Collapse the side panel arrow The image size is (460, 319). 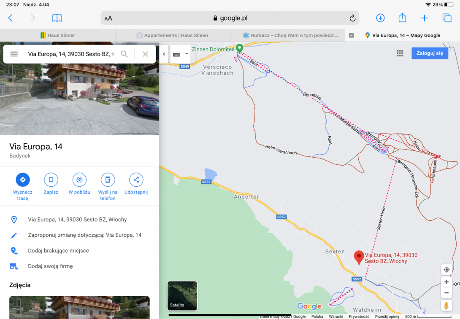coord(164,54)
